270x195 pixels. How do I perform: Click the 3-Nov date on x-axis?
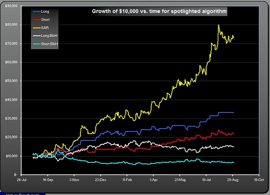[74, 180]
